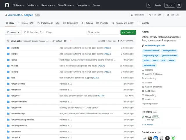This screenshot has height=140, width=186.
Task: Click the first contributor avatar
Action: (144, 138)
